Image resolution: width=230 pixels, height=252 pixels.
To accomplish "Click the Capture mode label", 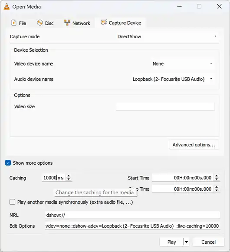I will (x=25, y=36).
